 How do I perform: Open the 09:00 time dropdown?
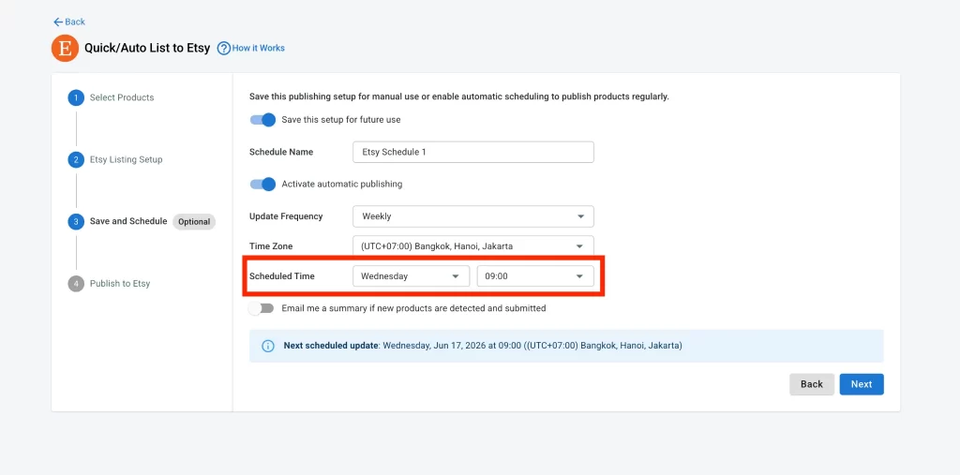[x=535, y=276]
